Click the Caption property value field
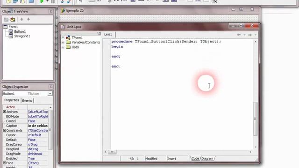Viewport: 299px width, 168px height. pyautogui.click(x=38, y=126)
